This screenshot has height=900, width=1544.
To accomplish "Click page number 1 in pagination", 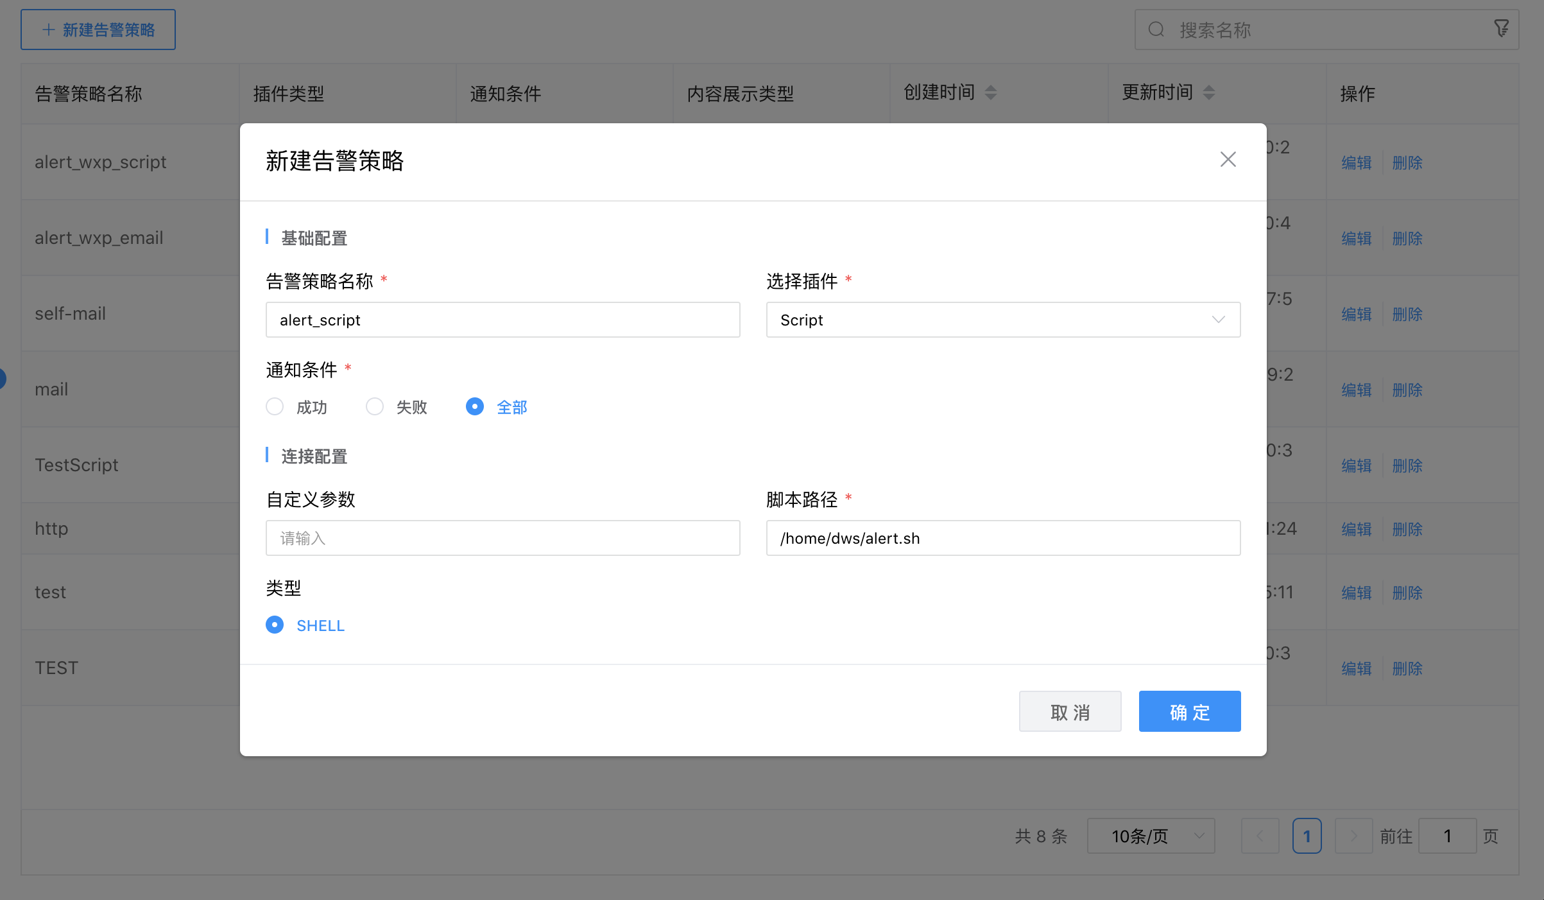I will 1307,835.
